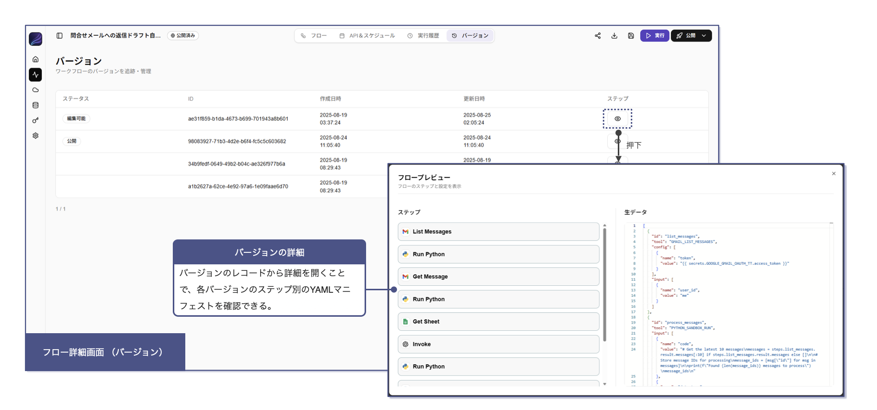
Task: Click the 1 / 1 pagination indicator
Action: pos(61,209)
